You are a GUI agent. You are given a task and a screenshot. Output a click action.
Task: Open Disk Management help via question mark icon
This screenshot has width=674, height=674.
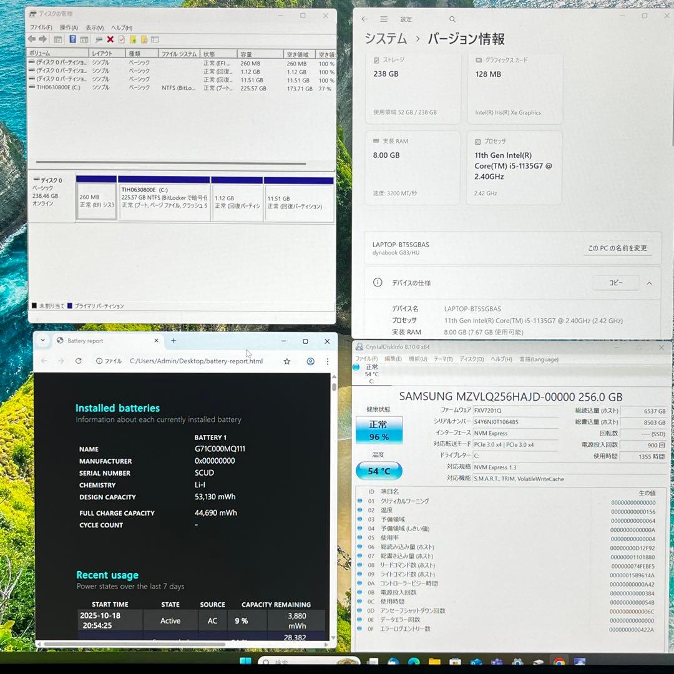(72, 39)
